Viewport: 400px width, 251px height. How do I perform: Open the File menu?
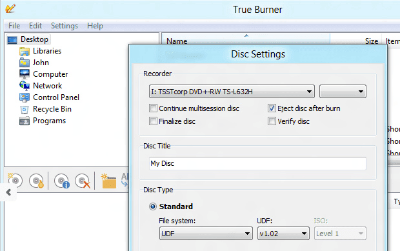click(x=14, y=26)
